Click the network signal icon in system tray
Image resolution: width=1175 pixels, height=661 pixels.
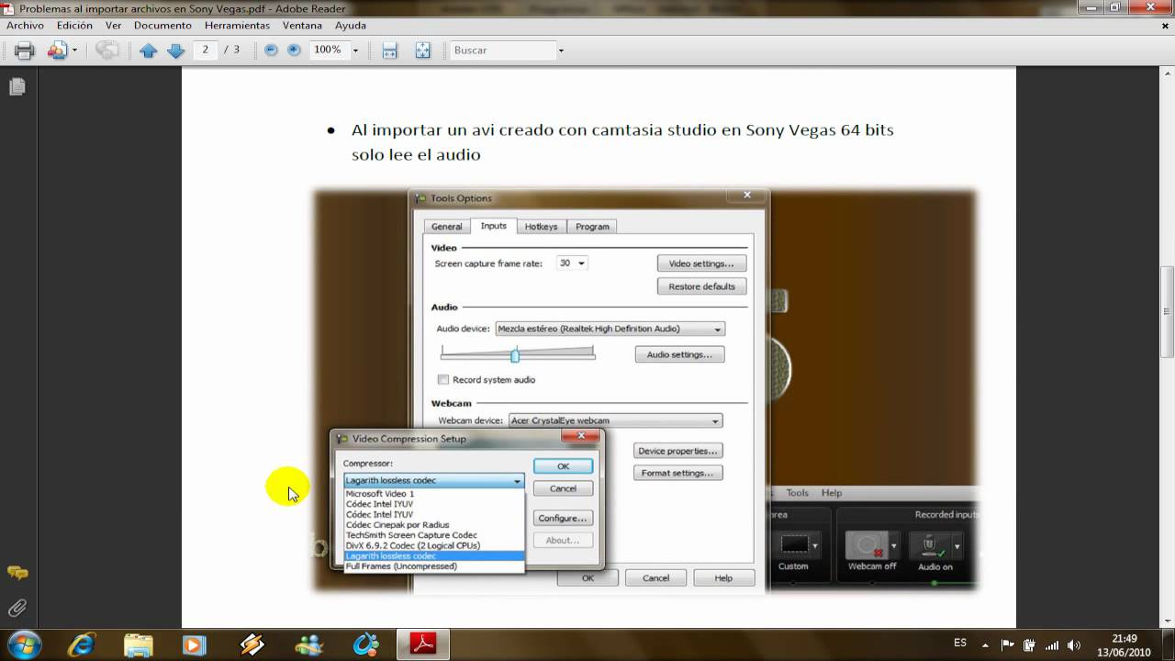1052,645
